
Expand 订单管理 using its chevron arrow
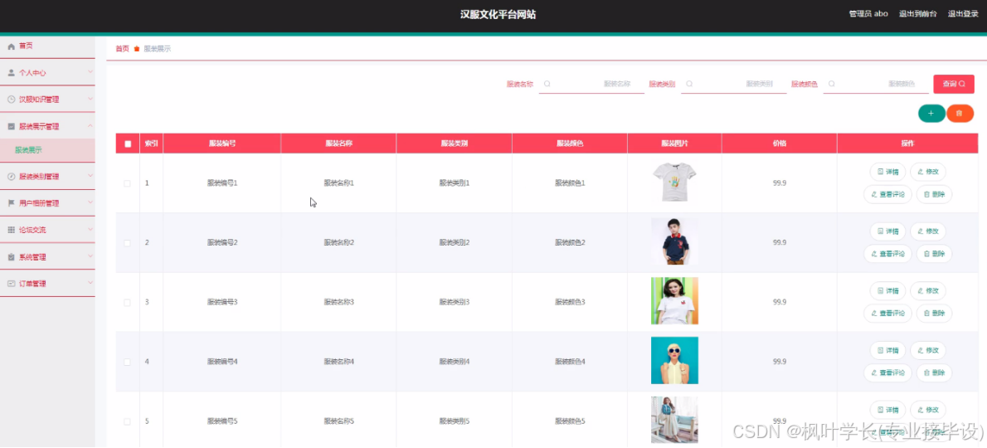(x=90, y=283)
